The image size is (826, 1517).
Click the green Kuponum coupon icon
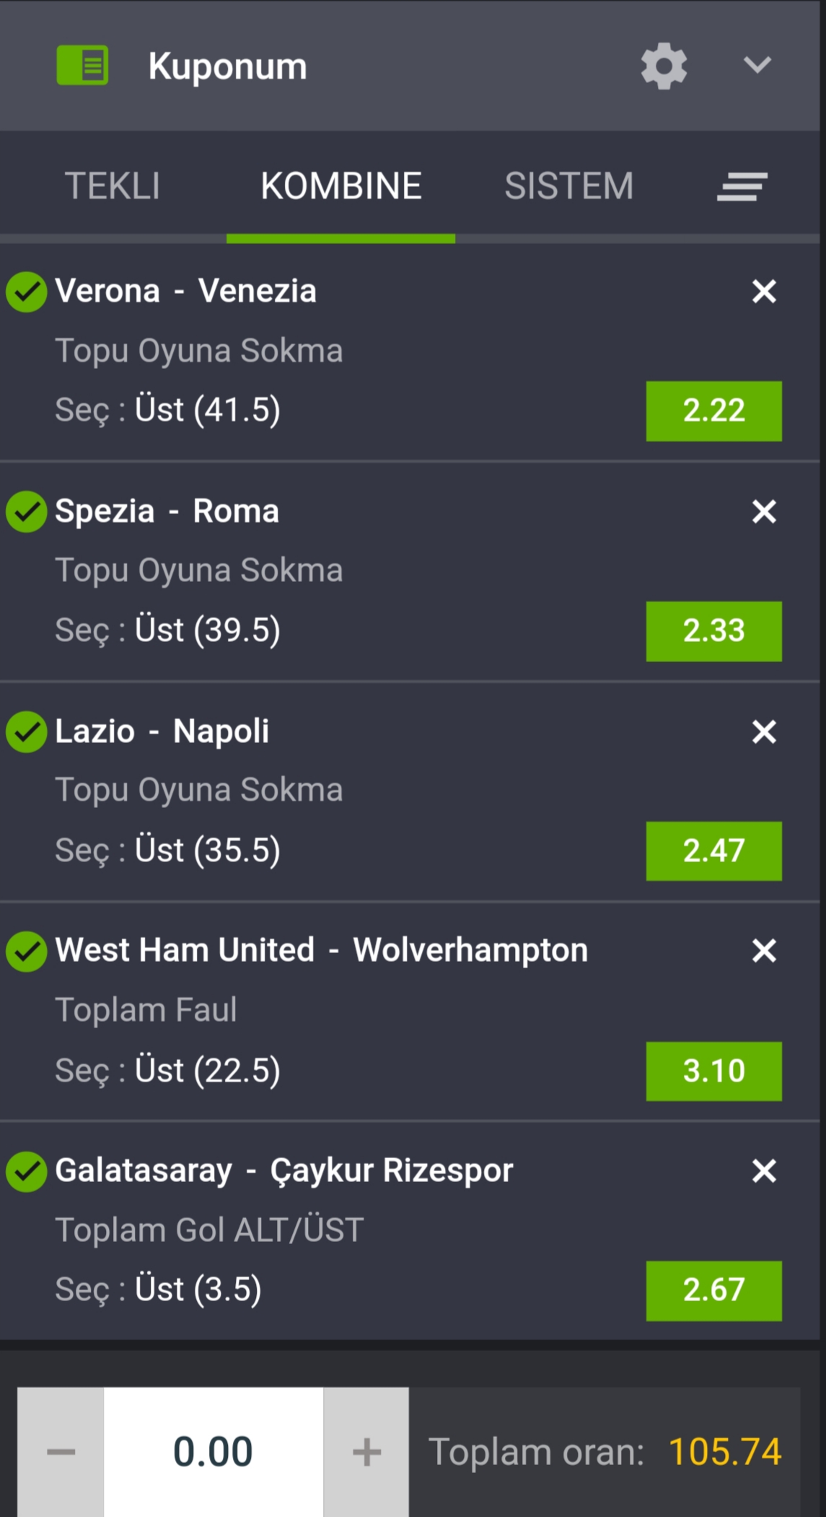[x=82, y=66]
